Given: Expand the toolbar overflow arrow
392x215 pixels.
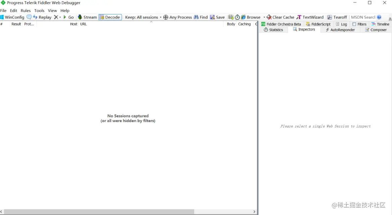Looking at the screenshot, I should coord(390,19).
